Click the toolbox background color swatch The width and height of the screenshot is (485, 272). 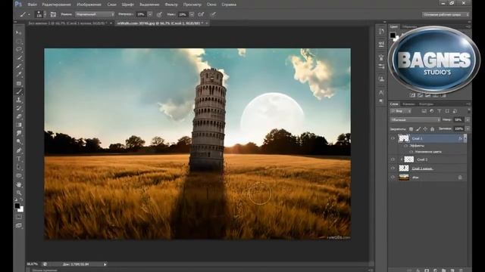21,209
